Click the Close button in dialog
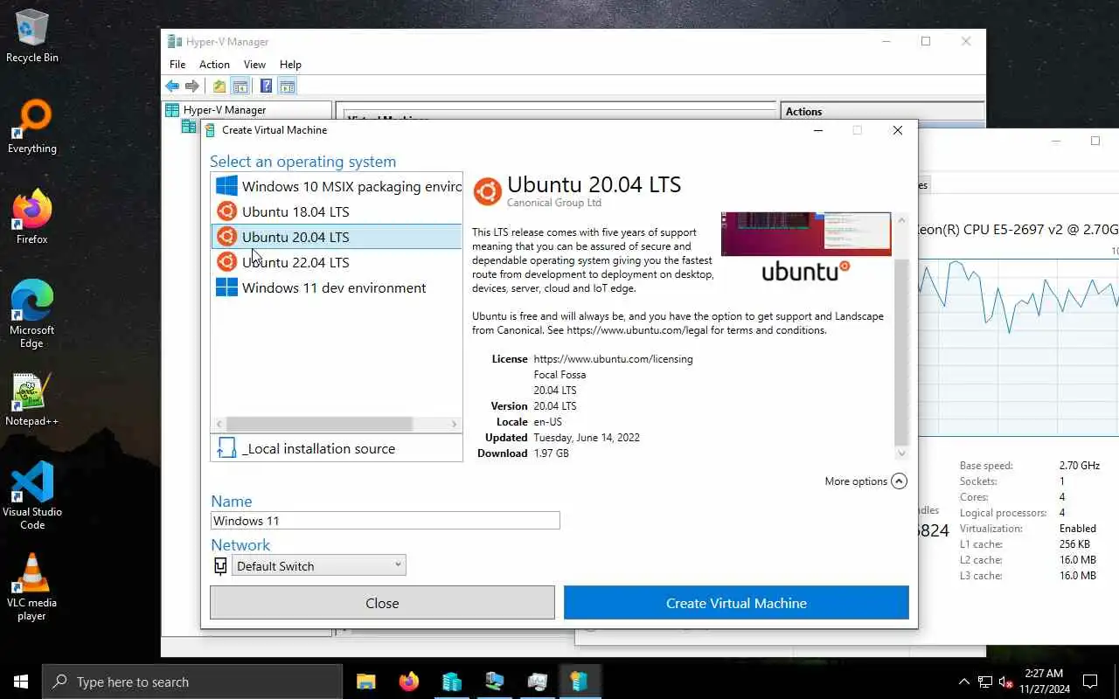 (382, 603)
